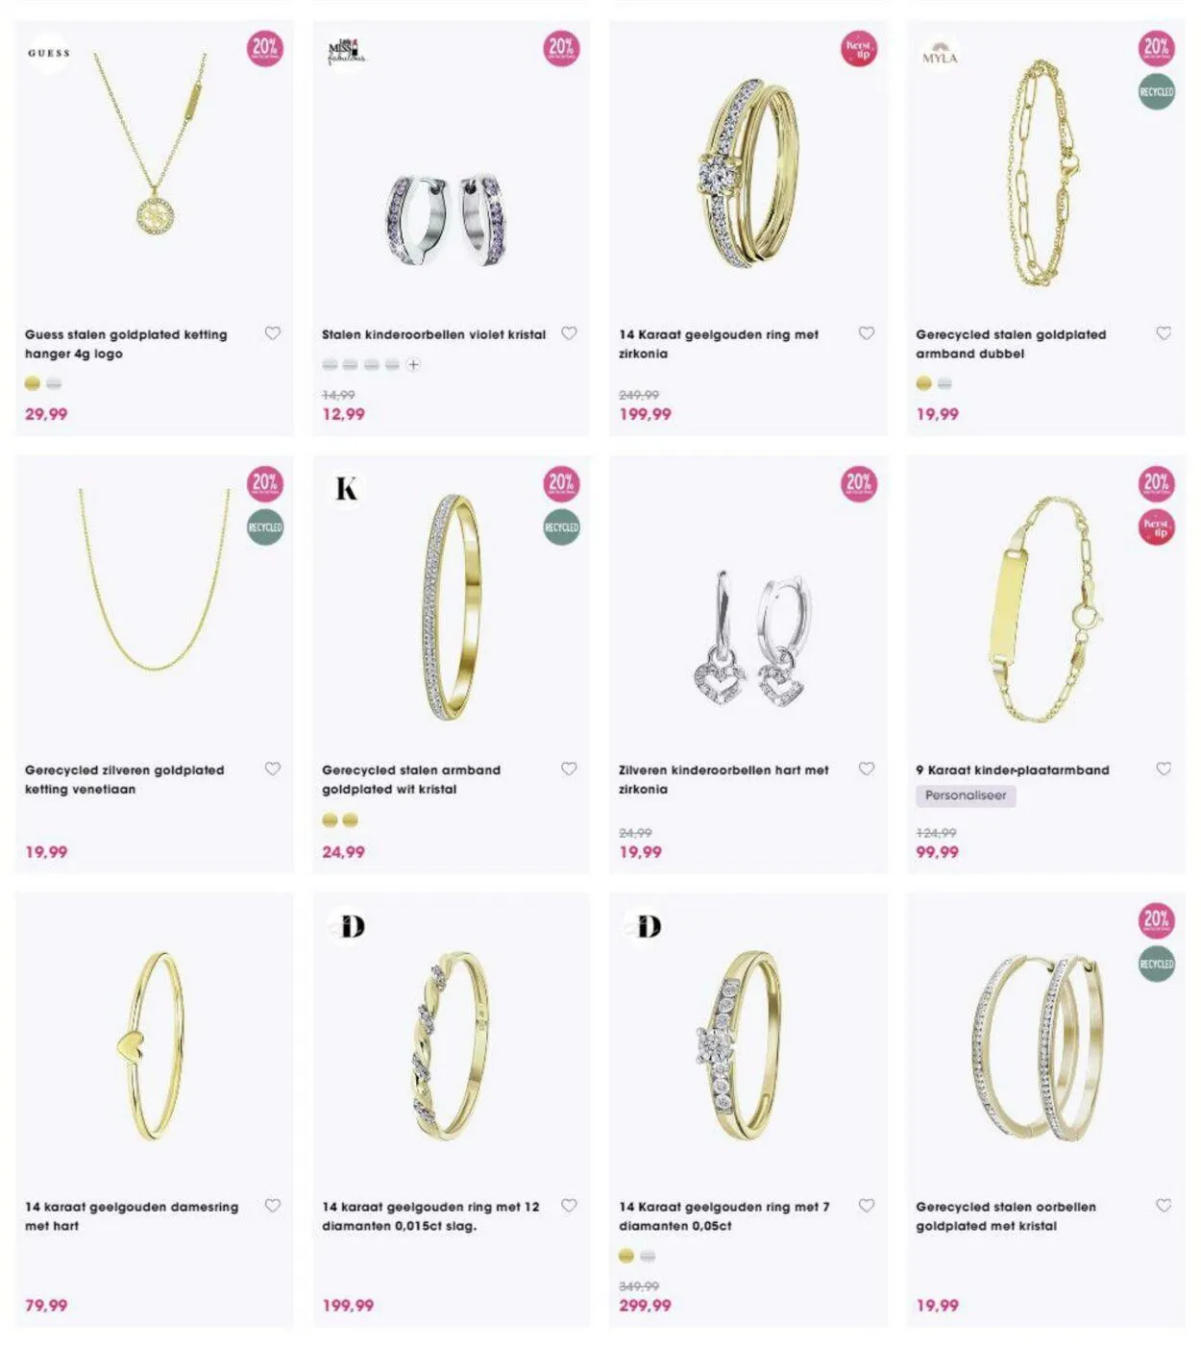
Task: Expand more color options for kinderoorbellen
Action: tap(413, 364)
